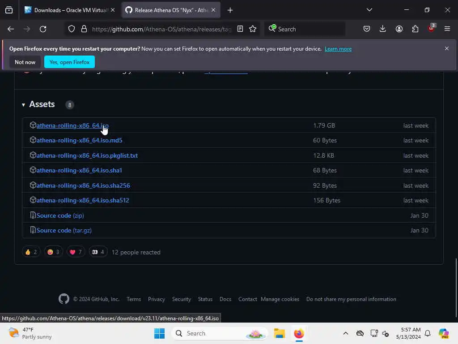Open File Explorer from the taskbar
458x344 pixels.
pyautogui.click(x=279, y=333)
